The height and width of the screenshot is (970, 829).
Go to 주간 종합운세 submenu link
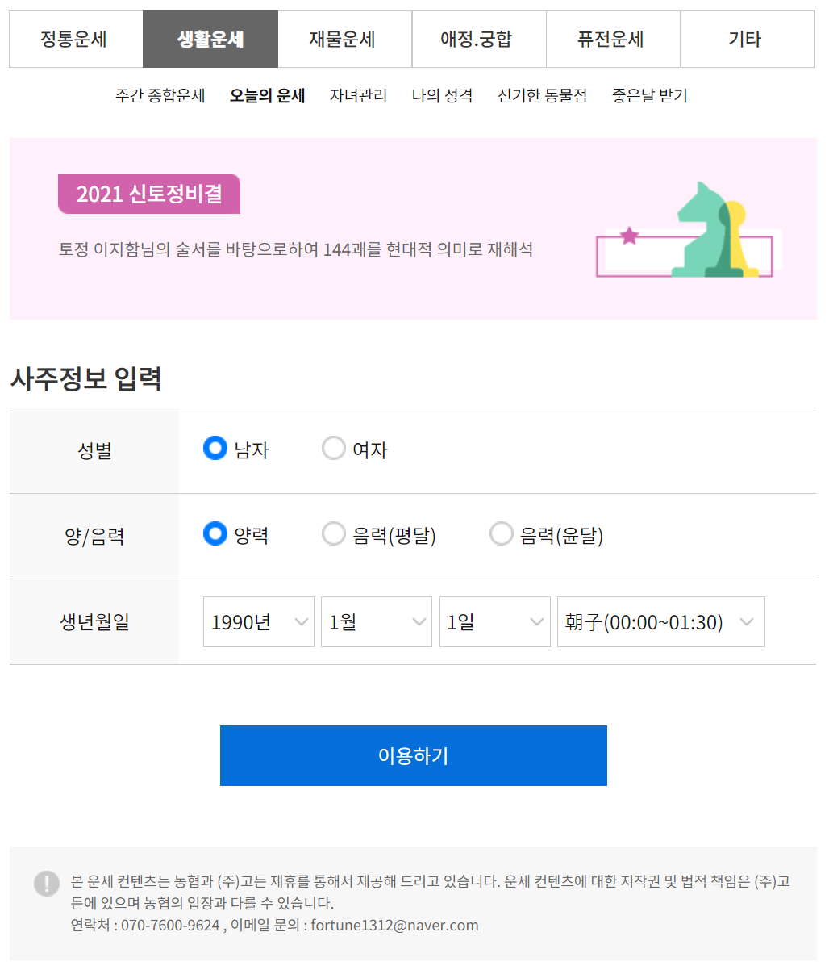tap(160, 96)
